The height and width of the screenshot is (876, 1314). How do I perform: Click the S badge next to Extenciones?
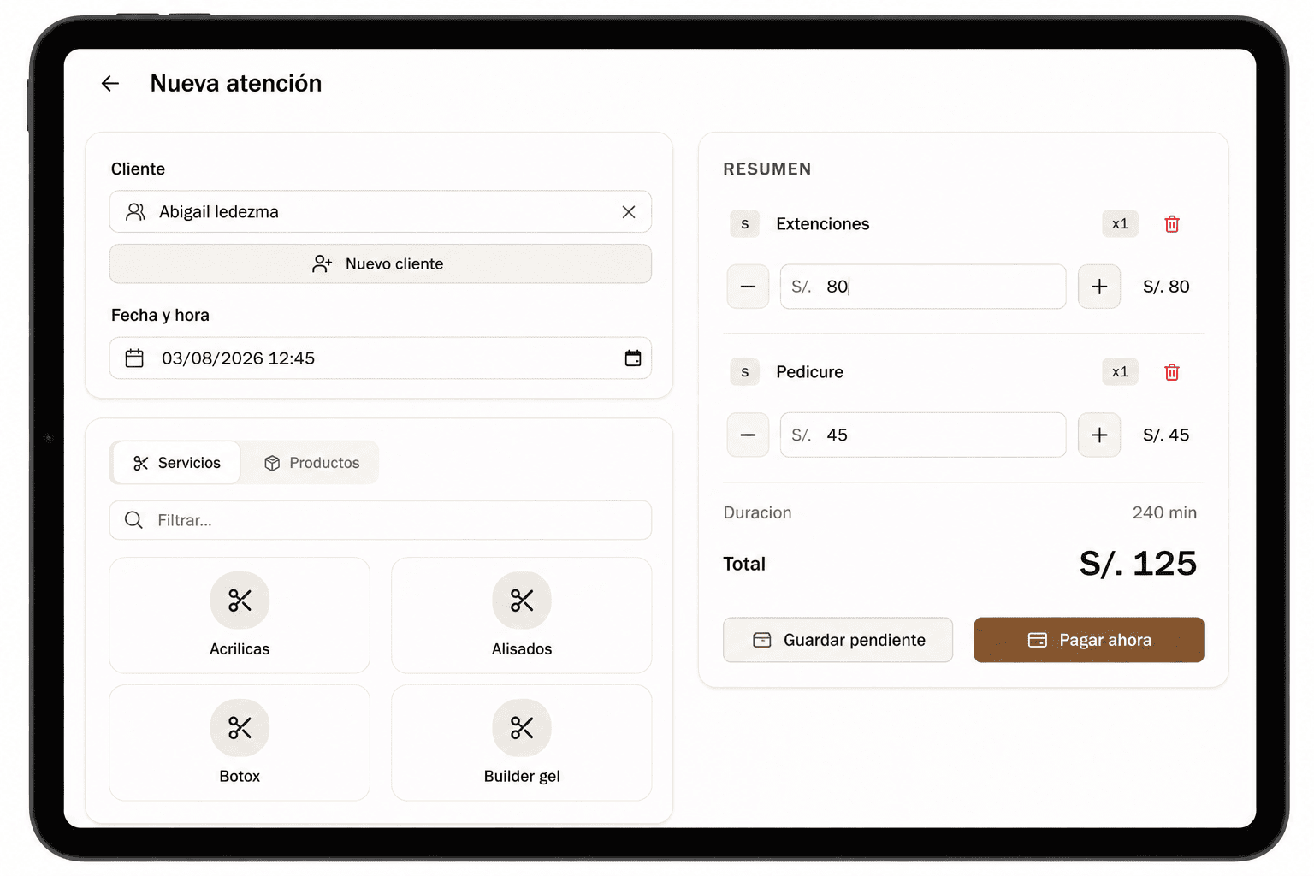[744, 224]
